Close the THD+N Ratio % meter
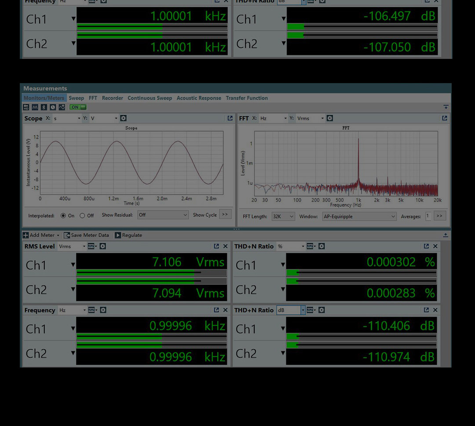This screenshot has height=426, width=475. point(435,246)
